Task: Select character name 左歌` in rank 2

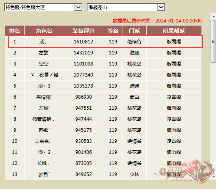Action: point(44,53)
